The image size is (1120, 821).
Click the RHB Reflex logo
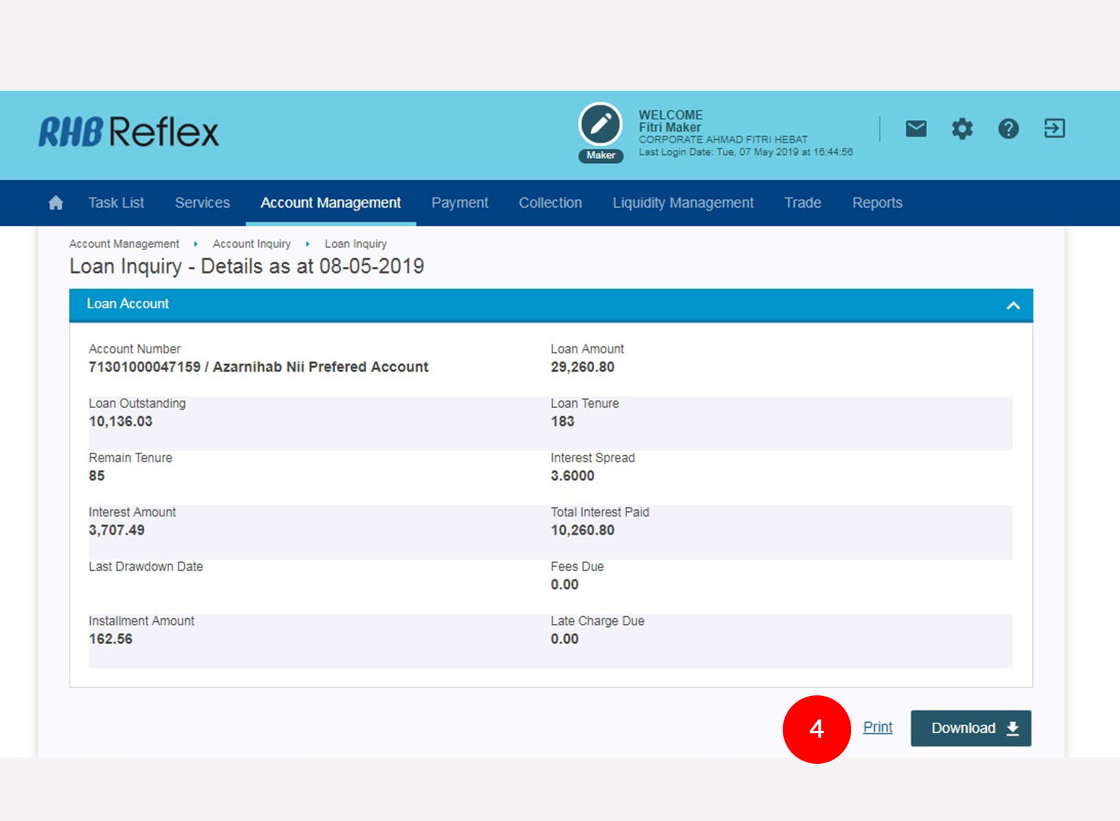tap(129, 131)
